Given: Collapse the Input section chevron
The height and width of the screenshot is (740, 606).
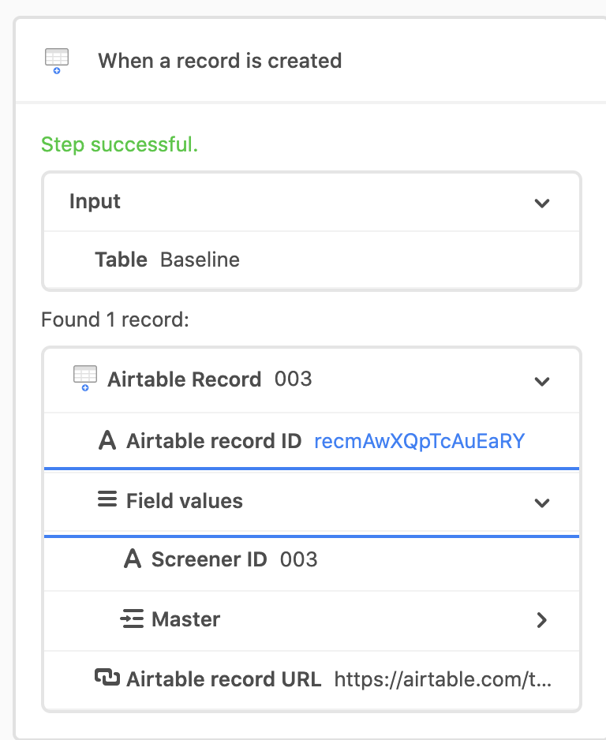Looking at the screenshot, I should [542, 204].
